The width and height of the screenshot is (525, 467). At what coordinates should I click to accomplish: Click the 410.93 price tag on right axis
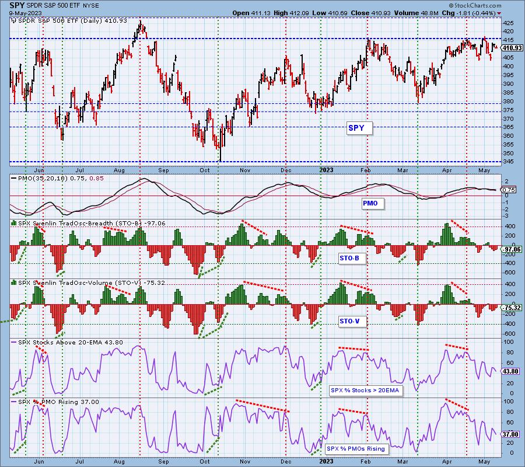(x=512, y=48)
